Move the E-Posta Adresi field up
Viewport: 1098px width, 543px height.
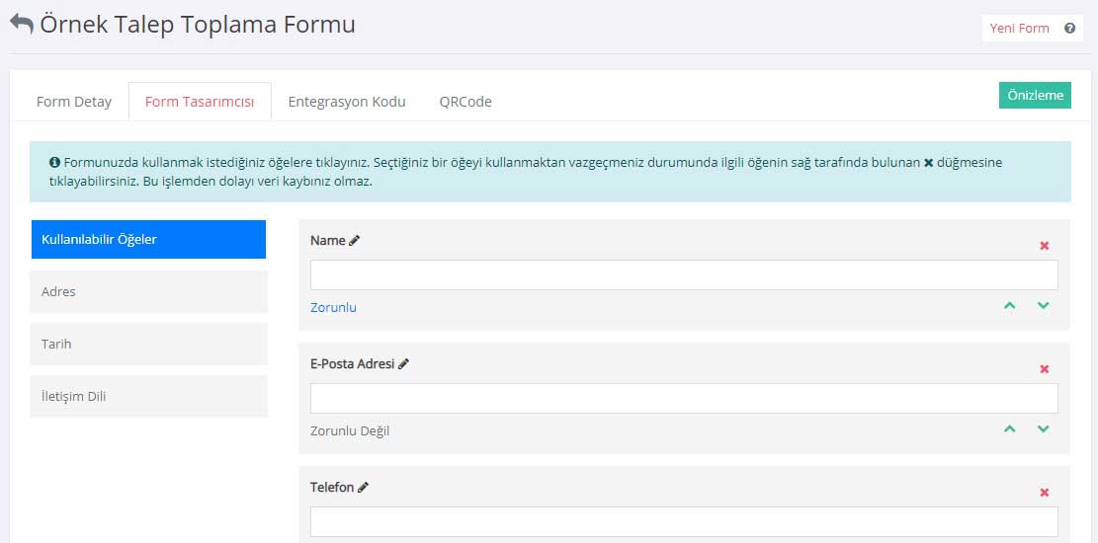(1009, 428)
